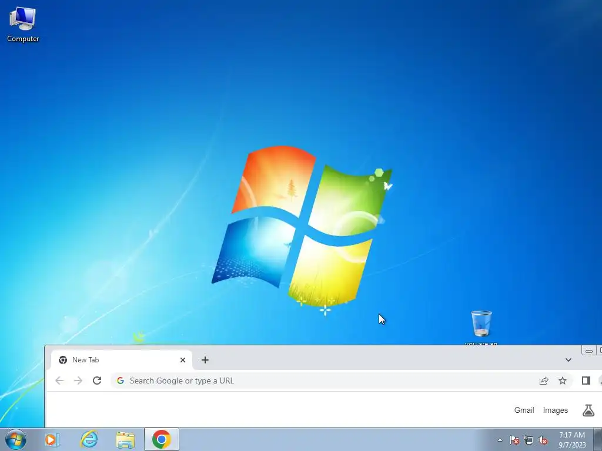Click the Show desktop strip after the clock

coord(598,439)
